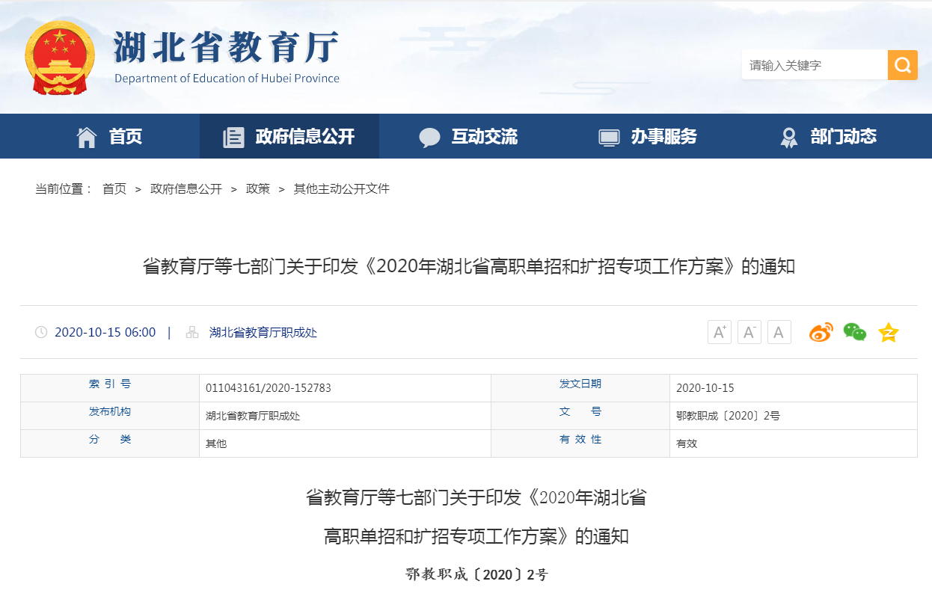Image resolution: width=932 pixels, height=605 pixels.
Task: Click the document icon beside 政府信息公开
Action: 235,136
